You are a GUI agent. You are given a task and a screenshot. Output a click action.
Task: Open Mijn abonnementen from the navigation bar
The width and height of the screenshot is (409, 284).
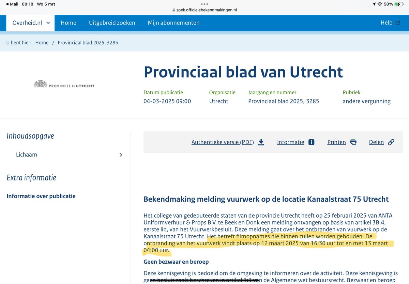pyautogui.click(x=174, y=23)
